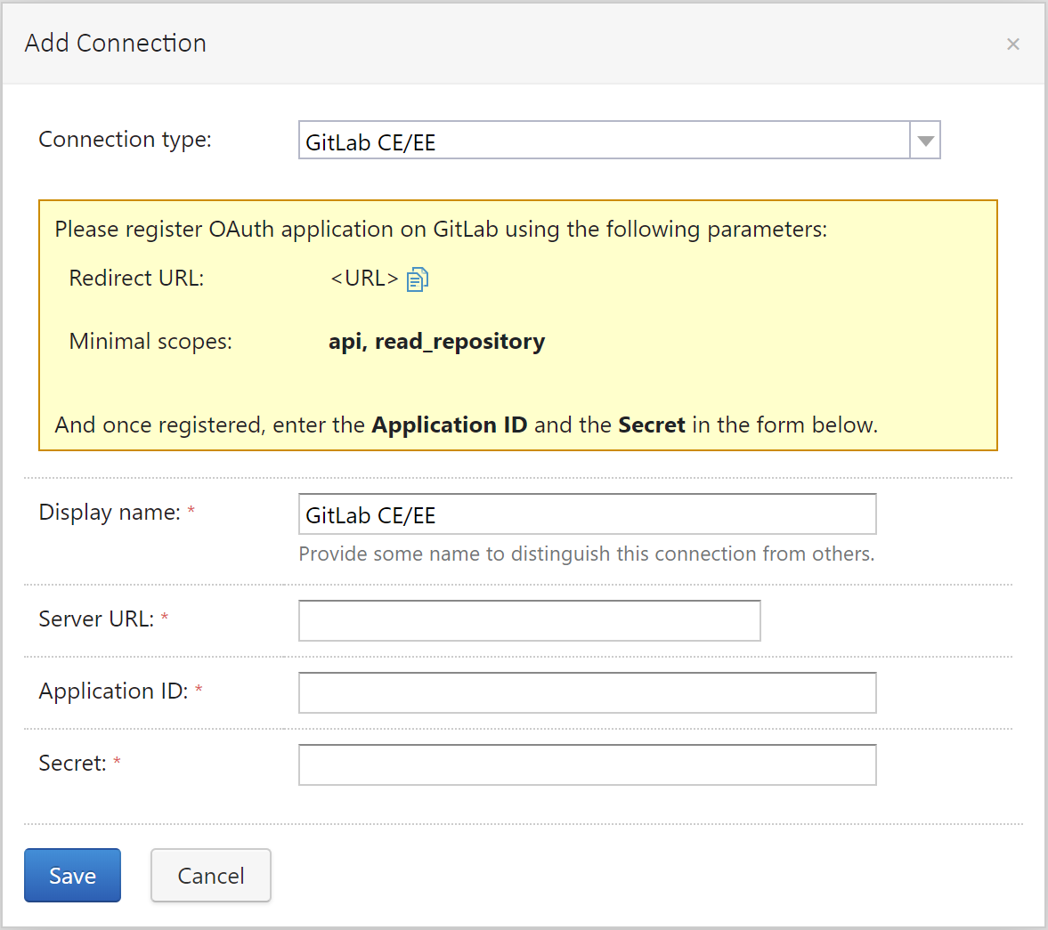This screenshot has width=1048, height=930.
Task: Close the Add Connection dialog
Action: (1012, 44)
